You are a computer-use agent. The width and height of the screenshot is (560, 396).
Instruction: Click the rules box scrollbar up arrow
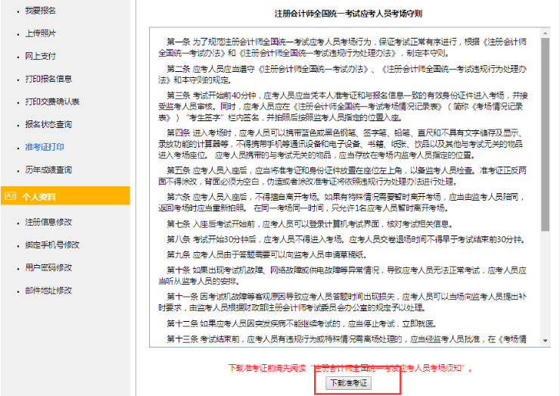coord(545,33)
